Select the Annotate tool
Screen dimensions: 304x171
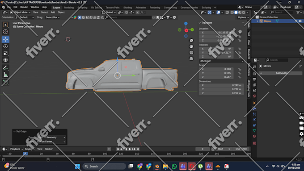(5, 67)
